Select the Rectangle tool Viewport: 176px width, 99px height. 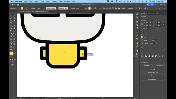point(11,26)
